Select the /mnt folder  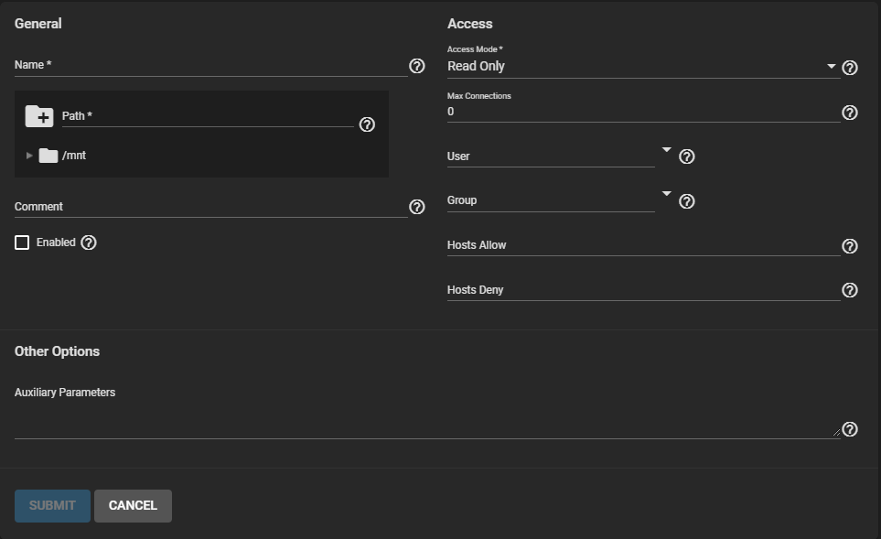(x=73, y=156)
